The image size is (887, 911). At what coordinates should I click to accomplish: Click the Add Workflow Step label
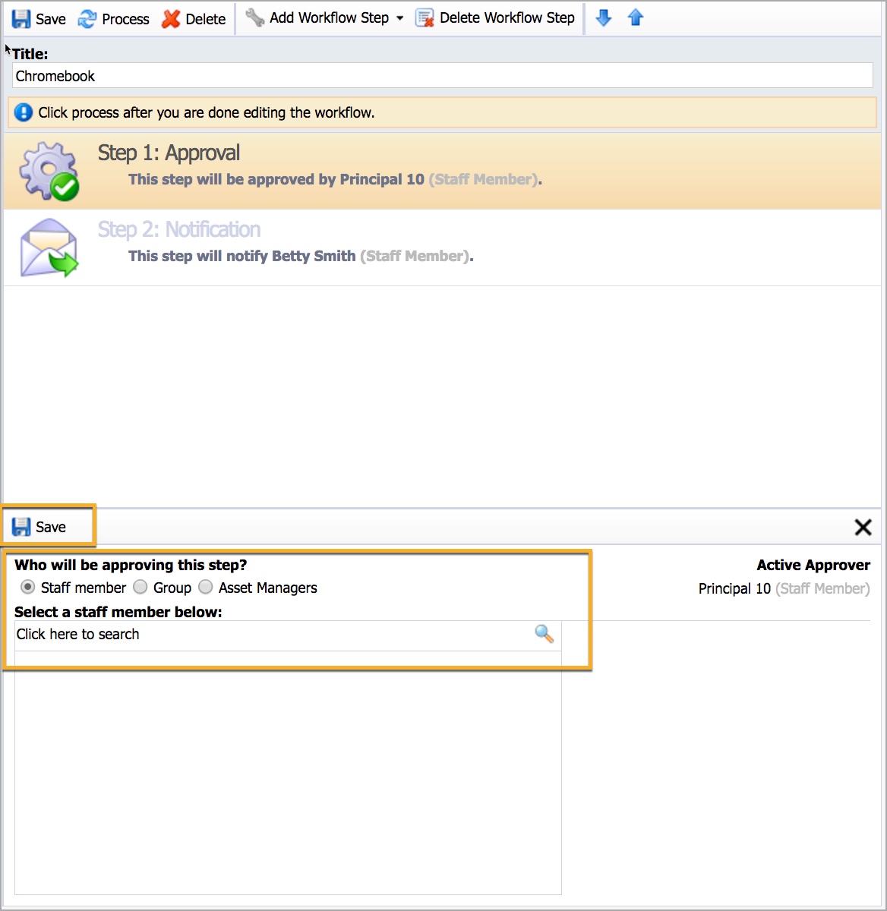pyautogui.click(x=329, y=17)
